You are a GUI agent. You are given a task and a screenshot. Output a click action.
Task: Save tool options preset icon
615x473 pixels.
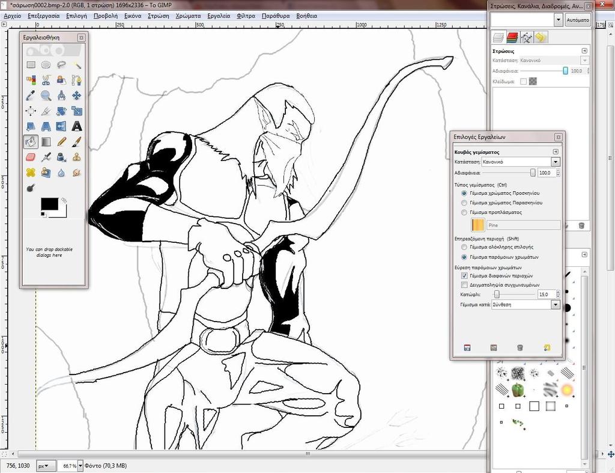[467, 348]
